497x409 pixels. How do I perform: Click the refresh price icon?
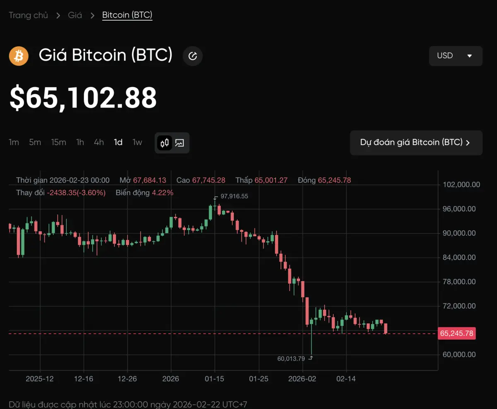tap(192, 56)
